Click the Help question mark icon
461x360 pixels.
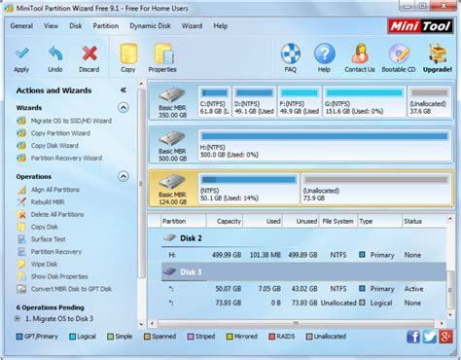tap(324, 54)
